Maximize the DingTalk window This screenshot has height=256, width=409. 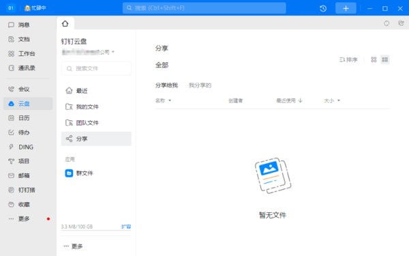(385, 8)
